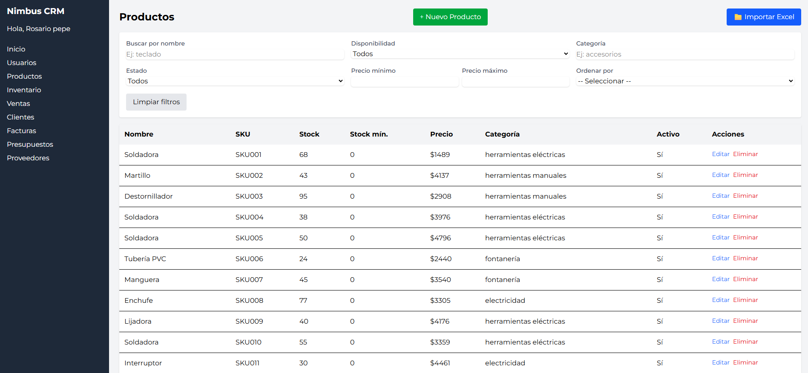The image size is (808, 373).
Task: Click into the Categoría filter field
Action: pyautogui.click(x=685, y=54)
